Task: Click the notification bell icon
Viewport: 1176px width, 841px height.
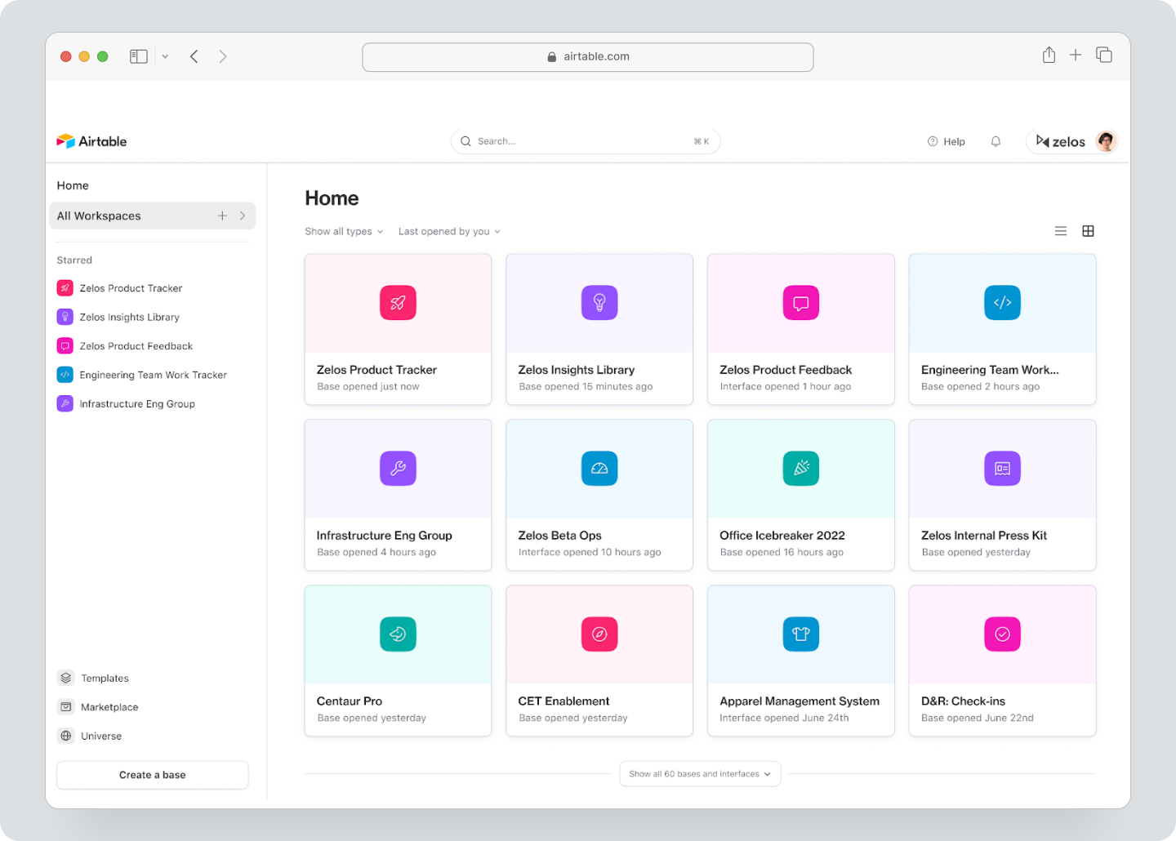Action: (x=996, y=140)
